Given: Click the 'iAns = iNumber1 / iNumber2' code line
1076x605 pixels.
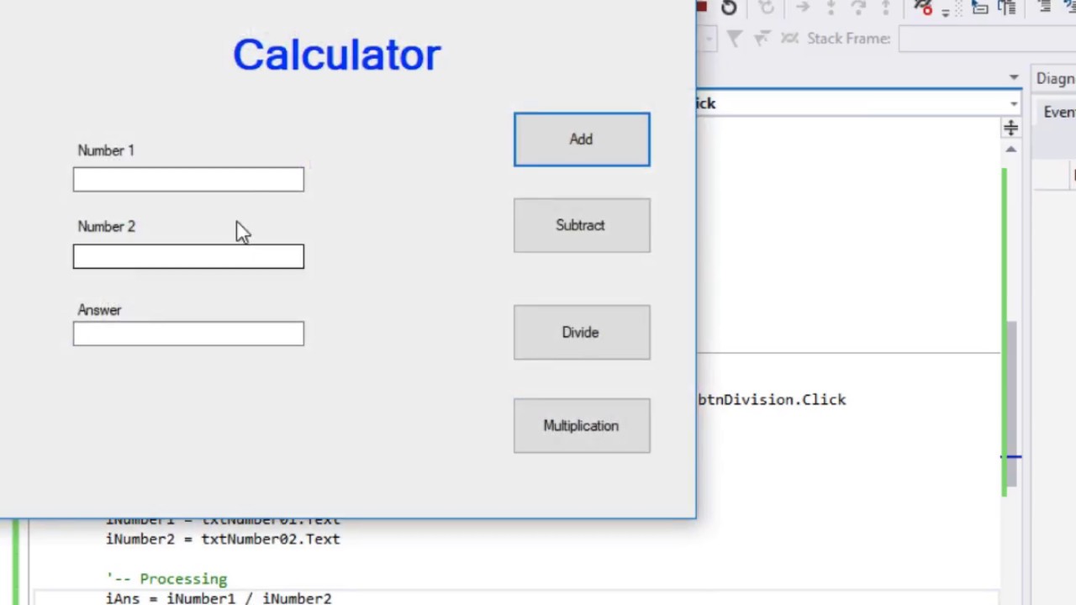Looking at the screenshot, I should click(x=219, y=598).
